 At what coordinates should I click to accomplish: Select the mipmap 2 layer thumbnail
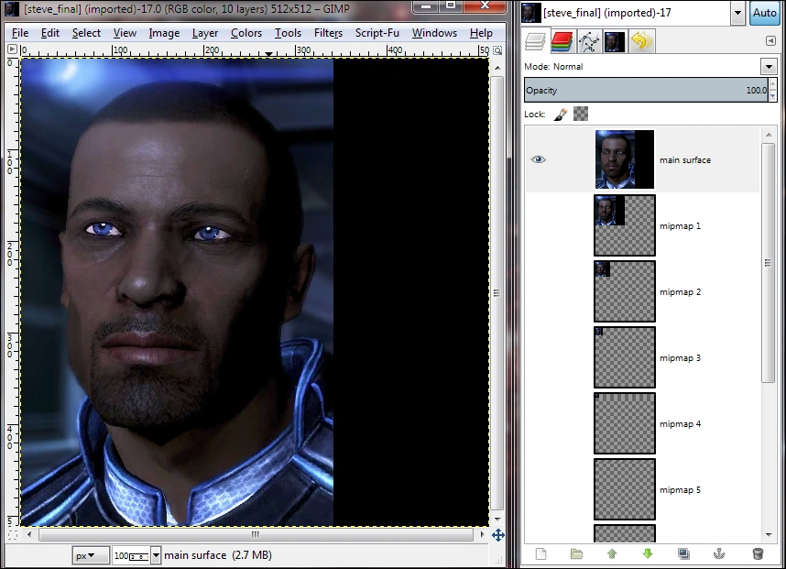tap(625, 291)
